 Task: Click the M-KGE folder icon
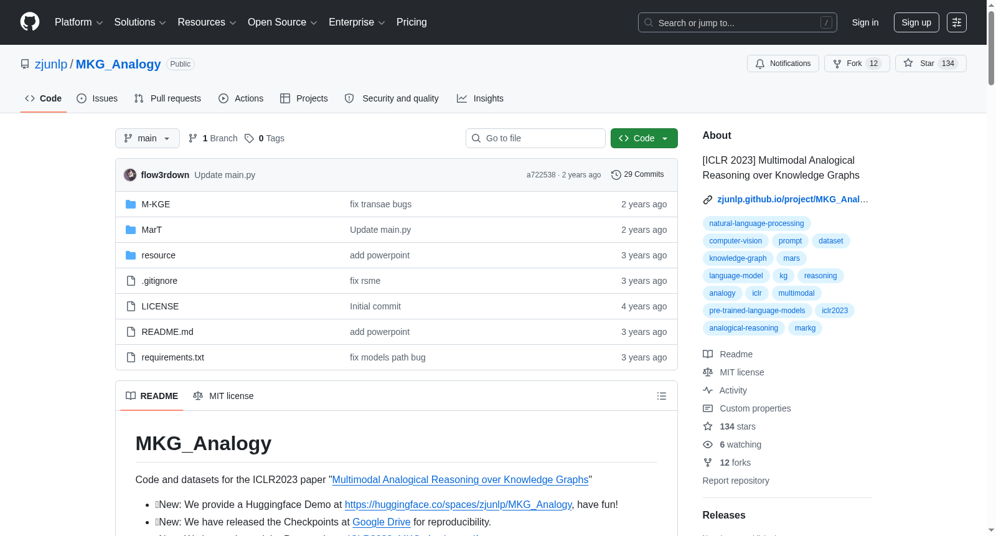[131, 204]
